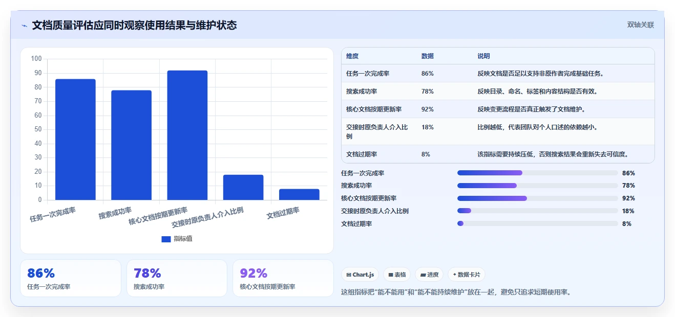Viewport: 675px width, 317px height.
Task: Select the 搜索成功率 bar in chart
Action: coord(131,145)
